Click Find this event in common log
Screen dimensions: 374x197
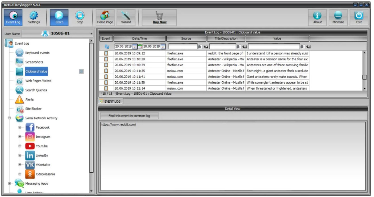pyautogui.click(x=129, y=116)
